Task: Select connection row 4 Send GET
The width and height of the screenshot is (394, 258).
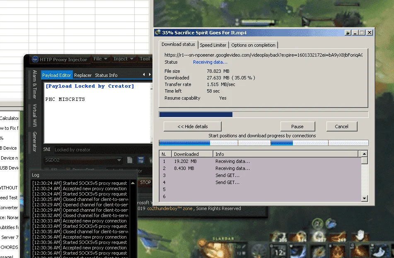Action: pos(260,182)
